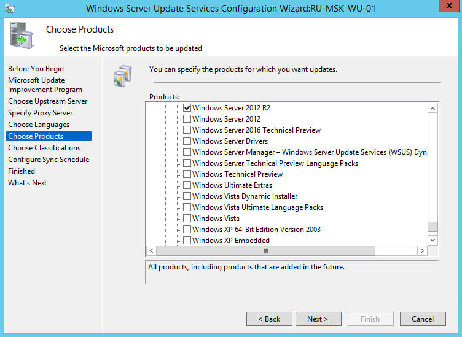Open Configure Sync Schedule step
Image resolution: width=462 pixels, height=337 pixels.
point(49,160)
